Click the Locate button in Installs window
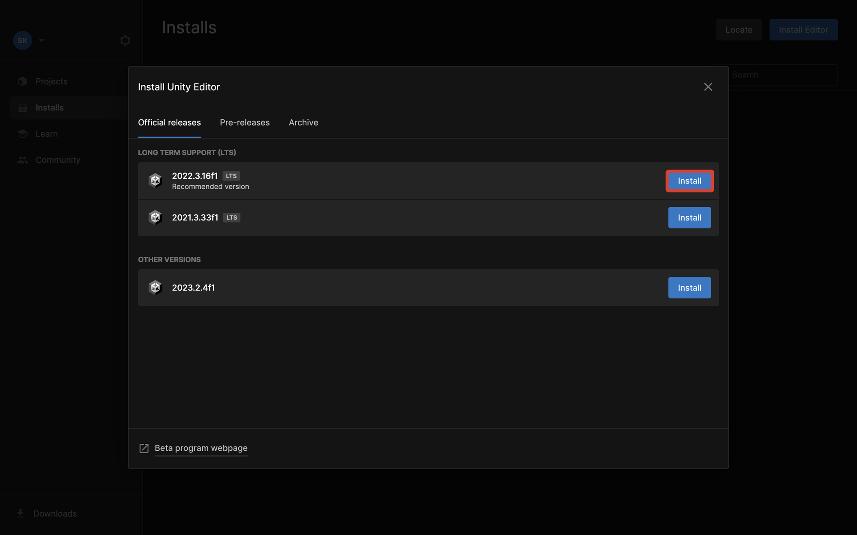This screenshot has width=857, height=535. click(739, 30)
